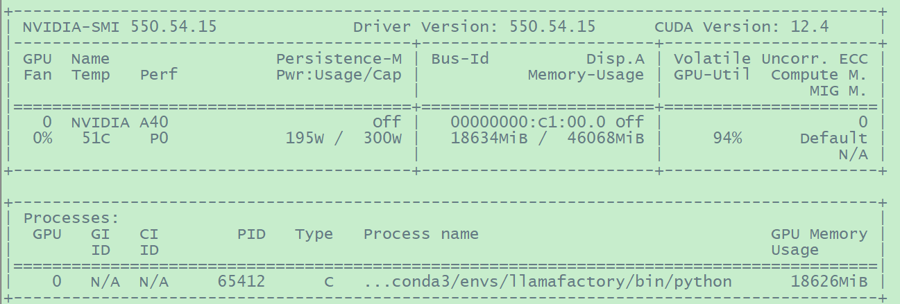The width and height of the screenshot is (900, 304).
Task: Click the Driver Version 550.54.15 text
Action: 474,28
